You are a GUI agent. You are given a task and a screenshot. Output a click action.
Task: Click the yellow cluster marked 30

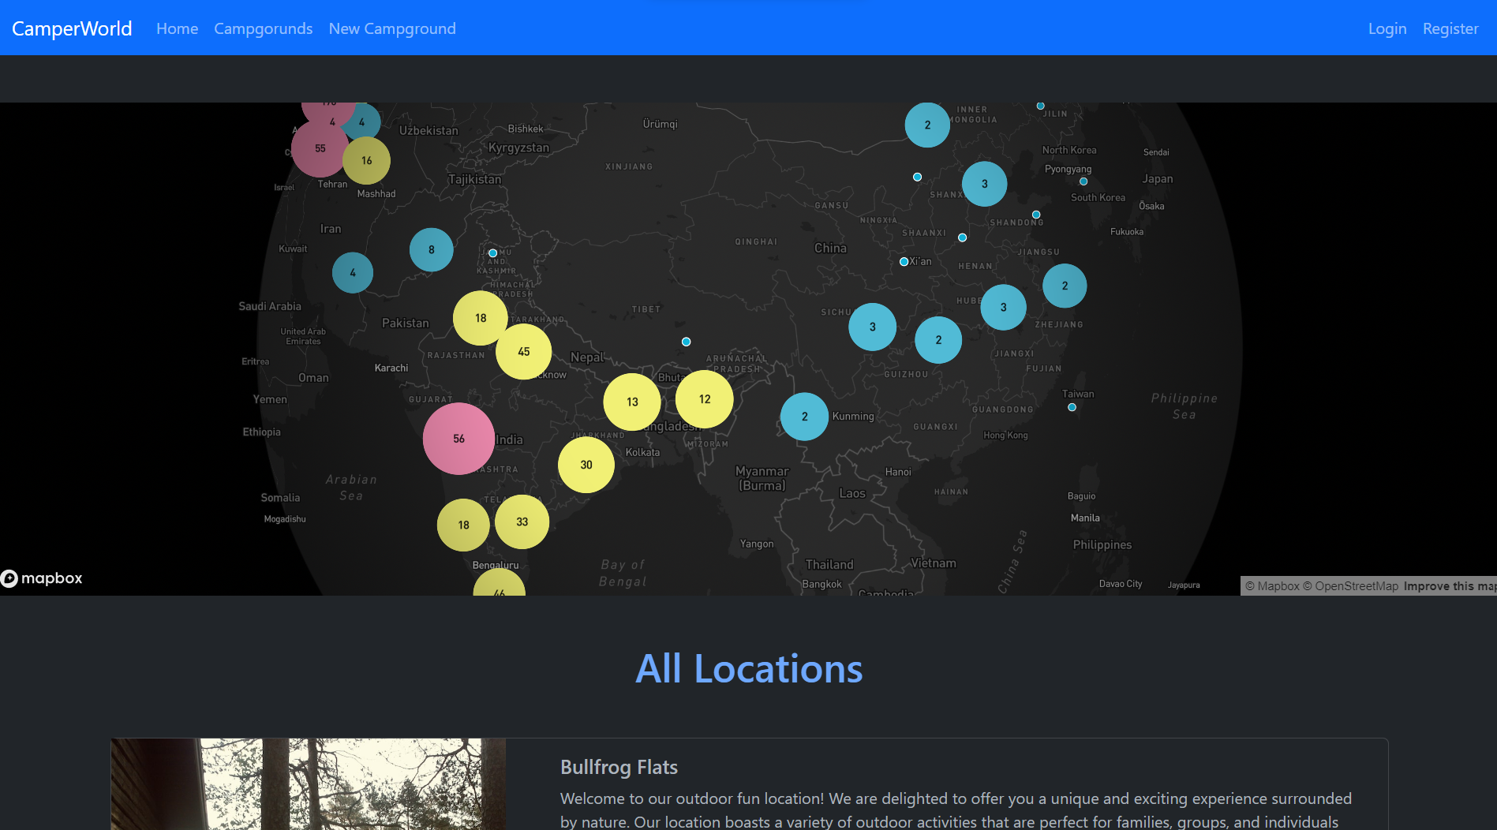(586, 465)
